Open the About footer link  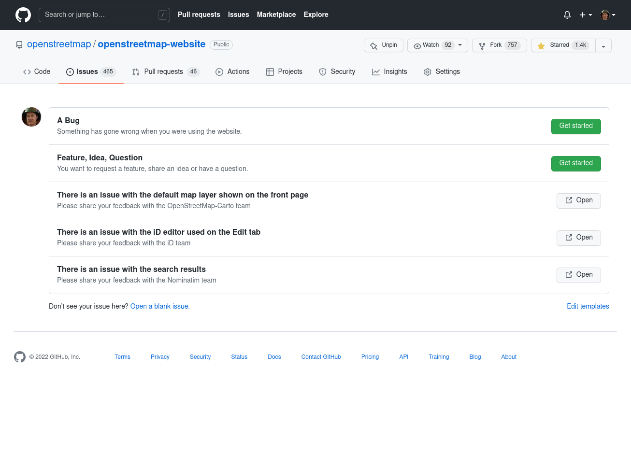(x=509, y=357)
